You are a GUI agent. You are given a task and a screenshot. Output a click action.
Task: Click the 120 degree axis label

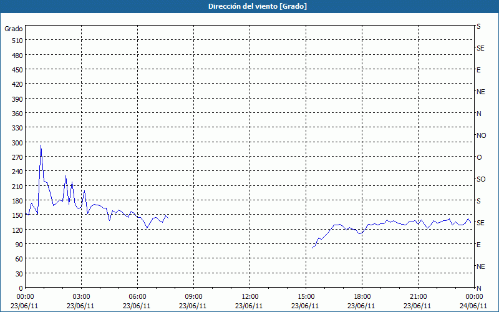(x=18, y=230)
